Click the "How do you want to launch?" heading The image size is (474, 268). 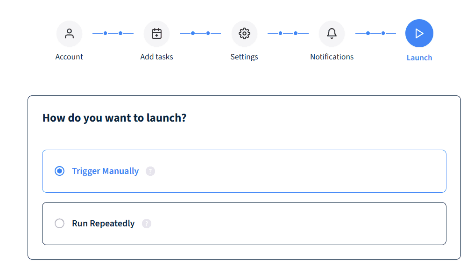114,118
